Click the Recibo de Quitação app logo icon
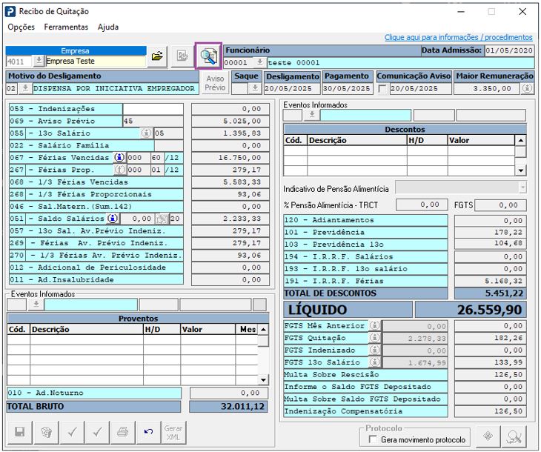The height and width of the screenshot is (452, 541). [10, 11]
